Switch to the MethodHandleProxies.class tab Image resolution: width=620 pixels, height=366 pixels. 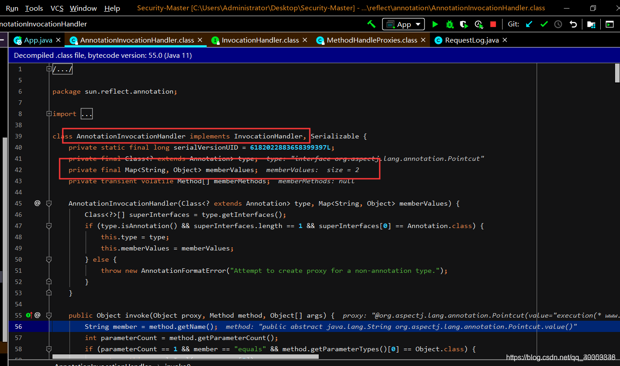(x=371, y=39)
